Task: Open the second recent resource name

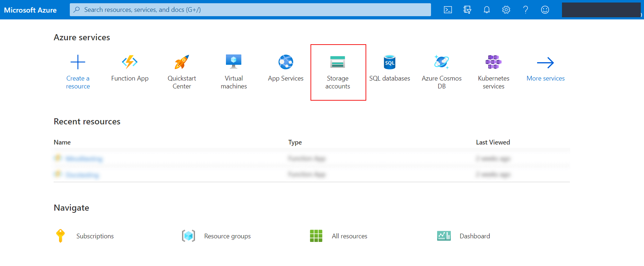Action: coord(82,175)
